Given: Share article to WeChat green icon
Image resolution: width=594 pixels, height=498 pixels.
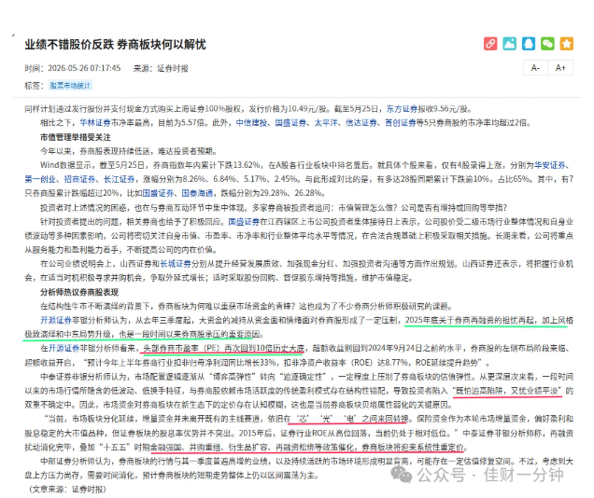Looking at the screenshot, I should (x=547, y=44).
